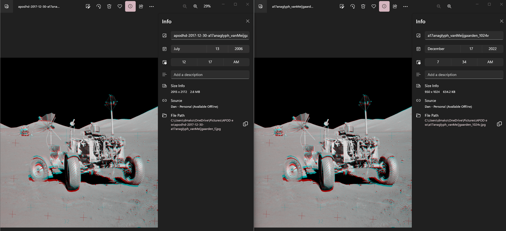Screen dimensions: 506x231
Task: Toggle AM in right Info pane time
Action: click(x=490, y=62)
